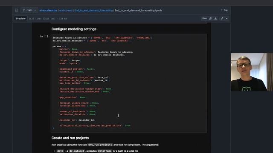
Task: Open End_to_end_demand_forecasting folder breadcrumb
Action: click(x=93, y=10)
